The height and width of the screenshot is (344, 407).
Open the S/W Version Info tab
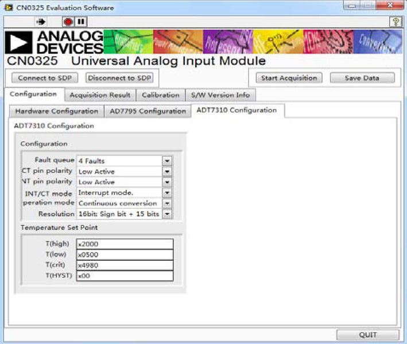(x=220, y=95)
